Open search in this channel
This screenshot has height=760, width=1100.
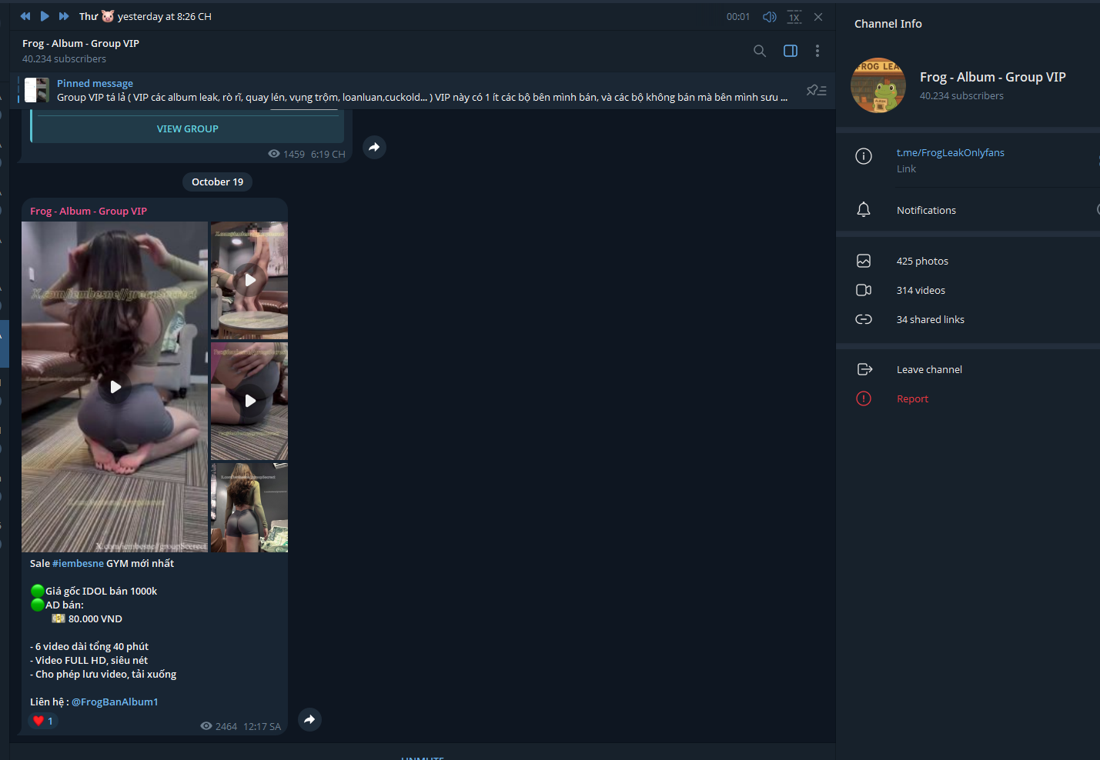760,51
